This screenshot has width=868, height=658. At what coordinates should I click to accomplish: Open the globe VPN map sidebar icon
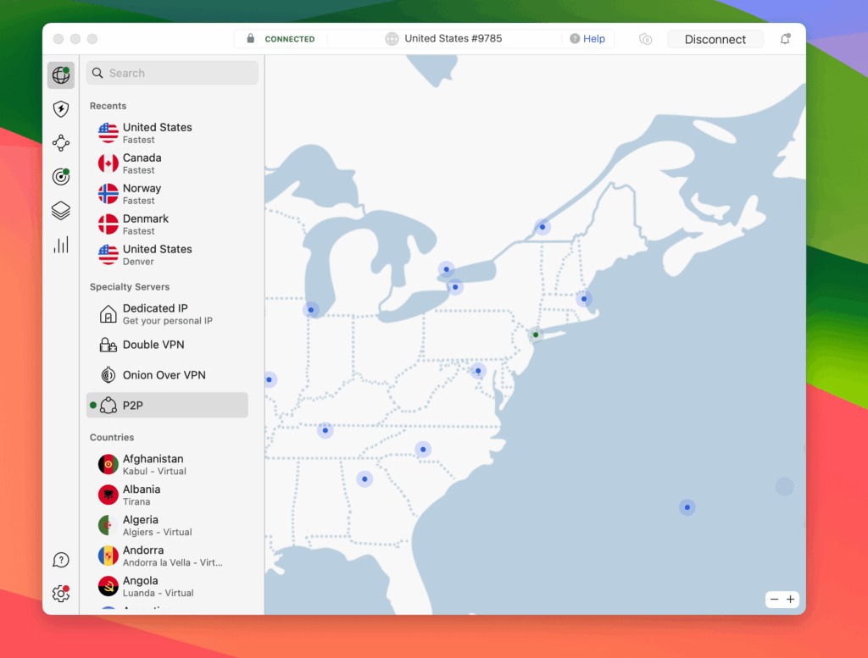click(x=61, y=75)
